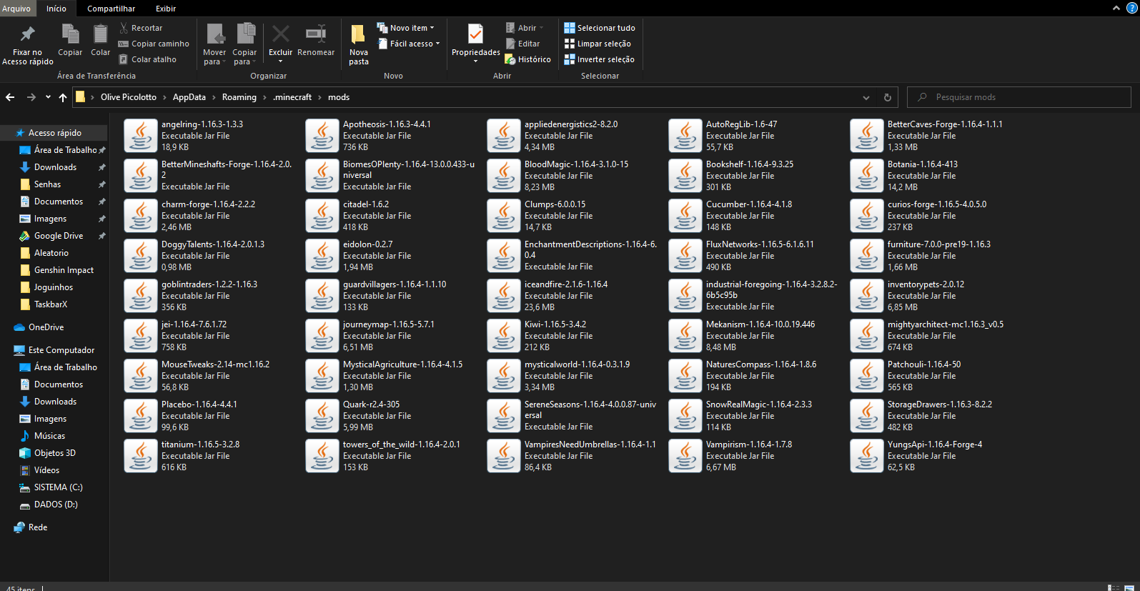1140x591 pixels.
Task: Click Editar in the Abrir group
Action: (x=522, y=44)
